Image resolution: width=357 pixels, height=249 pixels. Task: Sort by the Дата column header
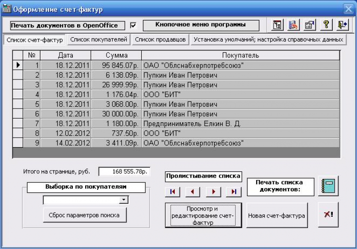[x=66, y=55]
